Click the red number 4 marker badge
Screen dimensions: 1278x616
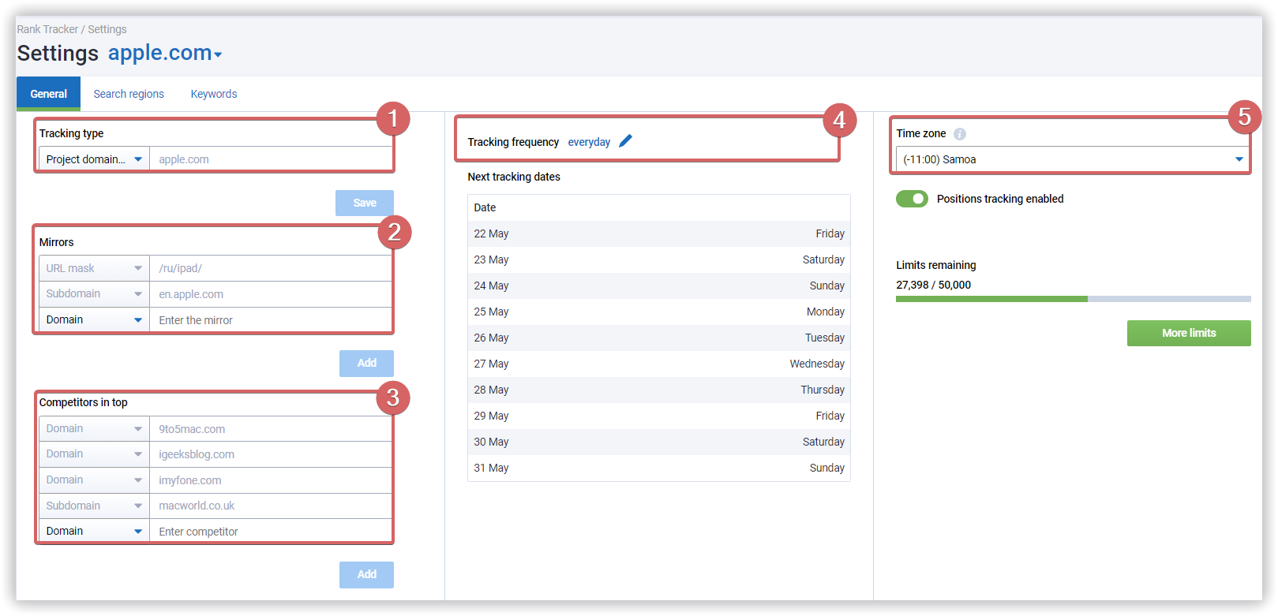pos(839,120)
